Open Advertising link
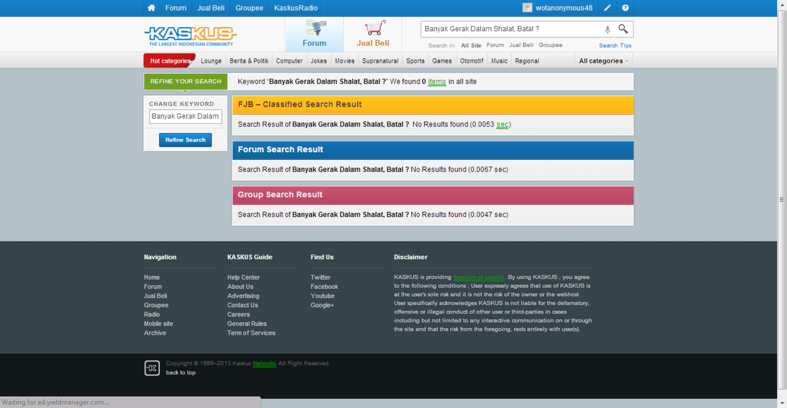The width and height of the screenshot is (787, 408). point(243,296)
